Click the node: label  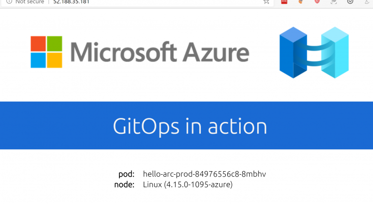point(124,185)
